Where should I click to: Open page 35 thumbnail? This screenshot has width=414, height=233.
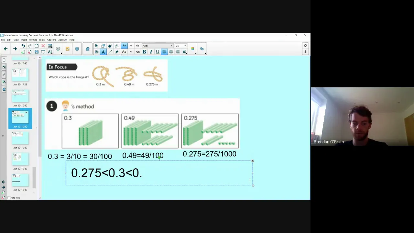point(20,96)
